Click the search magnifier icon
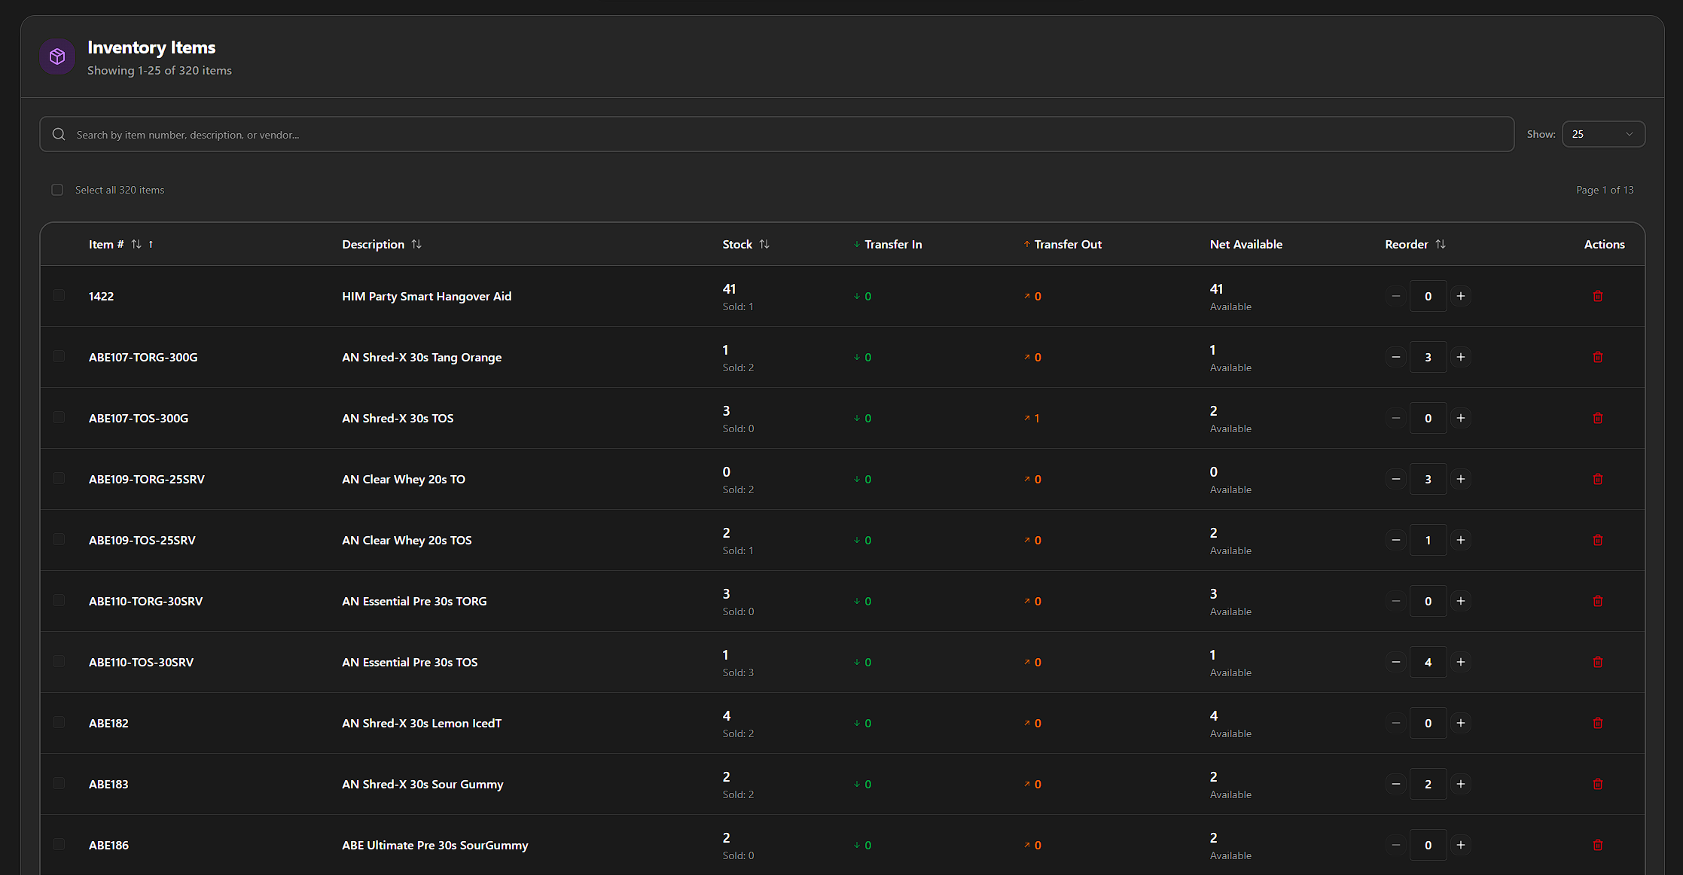Screen dimensions: 1683x875 (x=59, y=134)
